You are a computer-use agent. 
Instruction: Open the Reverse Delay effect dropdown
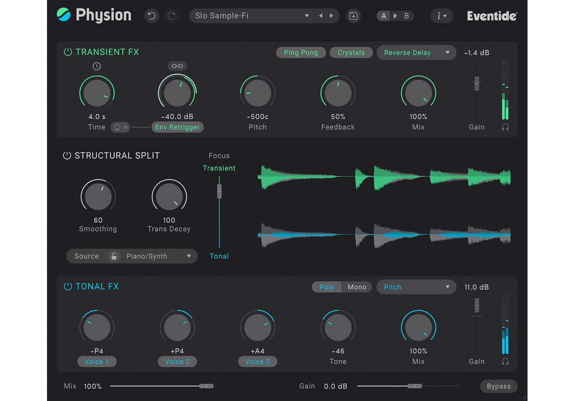(x=416, y=52)
